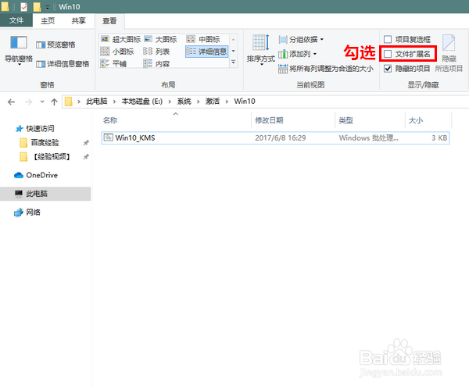Screen dimensions: 469x389
Task: Customize quick access toolbar dropdown
Action: tap(48, 7)
